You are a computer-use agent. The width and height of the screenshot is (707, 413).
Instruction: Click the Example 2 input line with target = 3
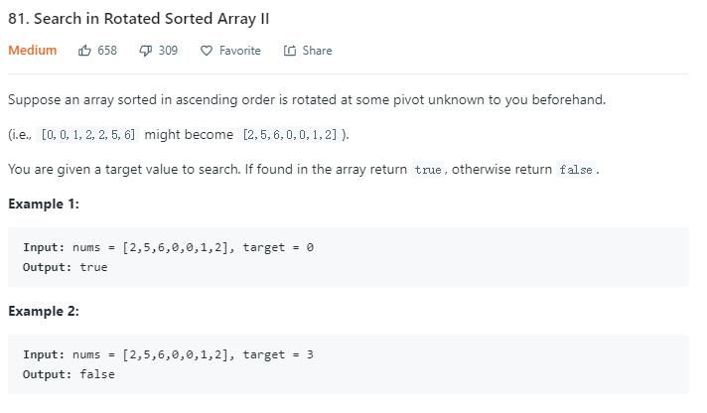click(168, 354)
